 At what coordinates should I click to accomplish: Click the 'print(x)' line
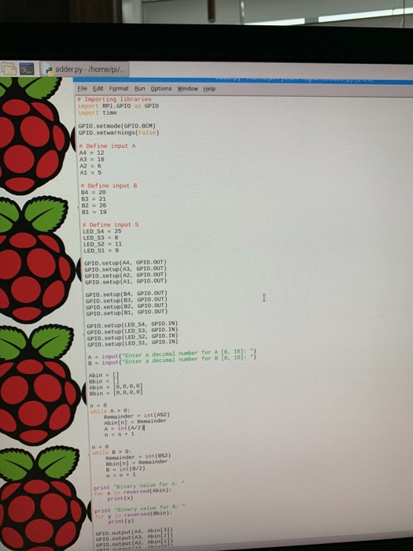click(x=120, y=498)
